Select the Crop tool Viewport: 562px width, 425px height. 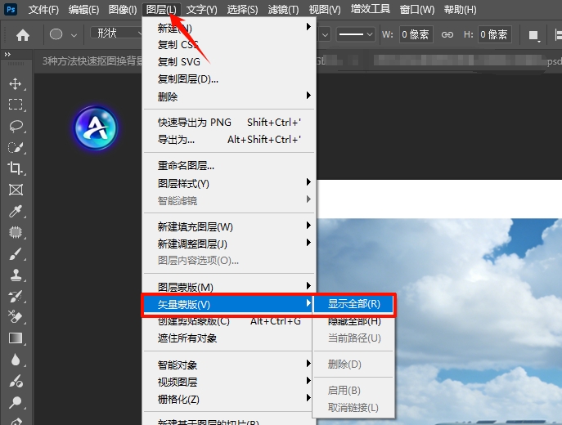click(15, 168)
